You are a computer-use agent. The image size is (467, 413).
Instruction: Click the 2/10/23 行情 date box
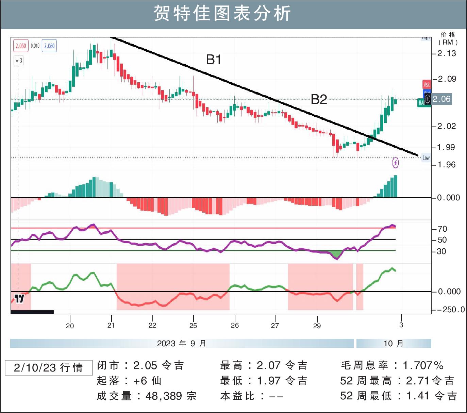pyautogui.click(x=49, y=367)
